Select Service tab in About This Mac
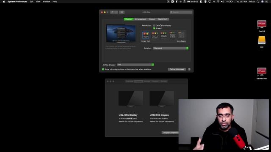This screenshot has height=152, width=271. click(x=164, y=81)
